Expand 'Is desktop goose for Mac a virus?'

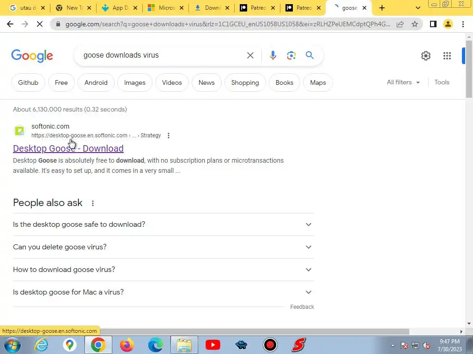[164, 292]
